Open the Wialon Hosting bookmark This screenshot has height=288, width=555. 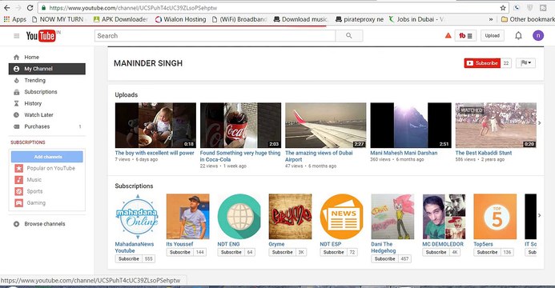click(181, 19)
